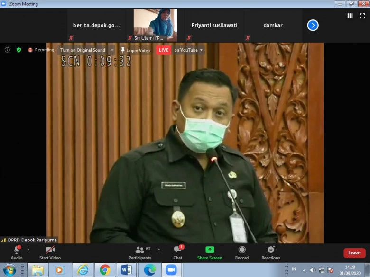Switch to Zoom taskbar icon

click(171, 270)
